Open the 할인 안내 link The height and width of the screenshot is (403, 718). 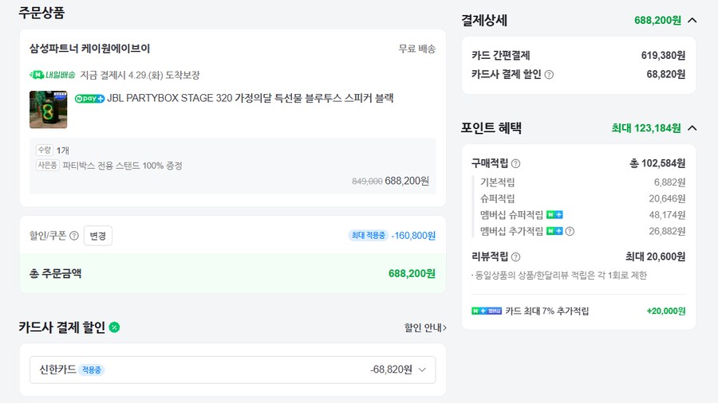[425, 327]
